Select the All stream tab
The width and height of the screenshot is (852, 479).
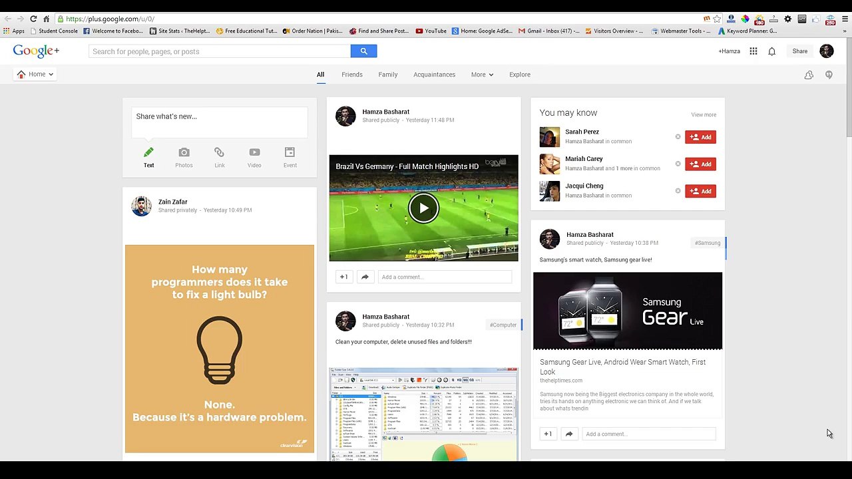tap(320, 75)
